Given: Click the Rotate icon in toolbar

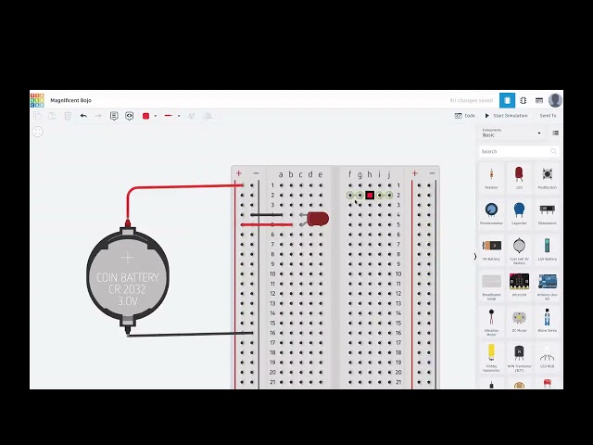Looking at the screenshot, I should click(192, 116).
